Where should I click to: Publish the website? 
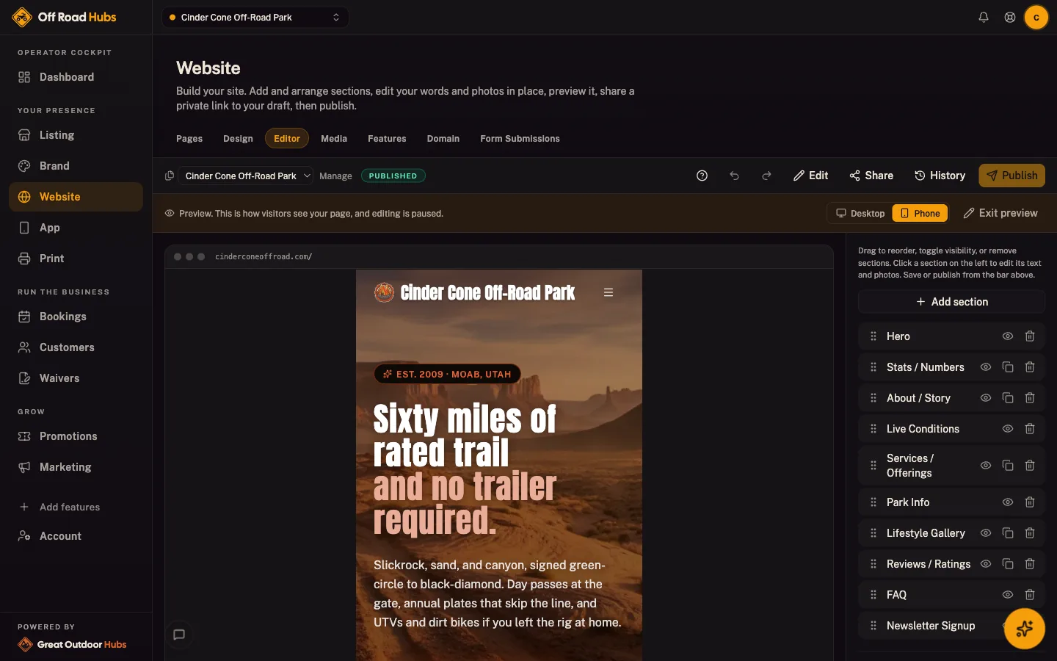point(1012,176)
